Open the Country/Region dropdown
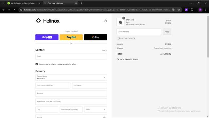The image size is (209, 118). click(x=71, y=77)
